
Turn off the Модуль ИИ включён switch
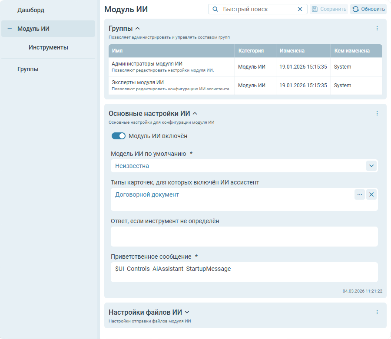(119, 136)
